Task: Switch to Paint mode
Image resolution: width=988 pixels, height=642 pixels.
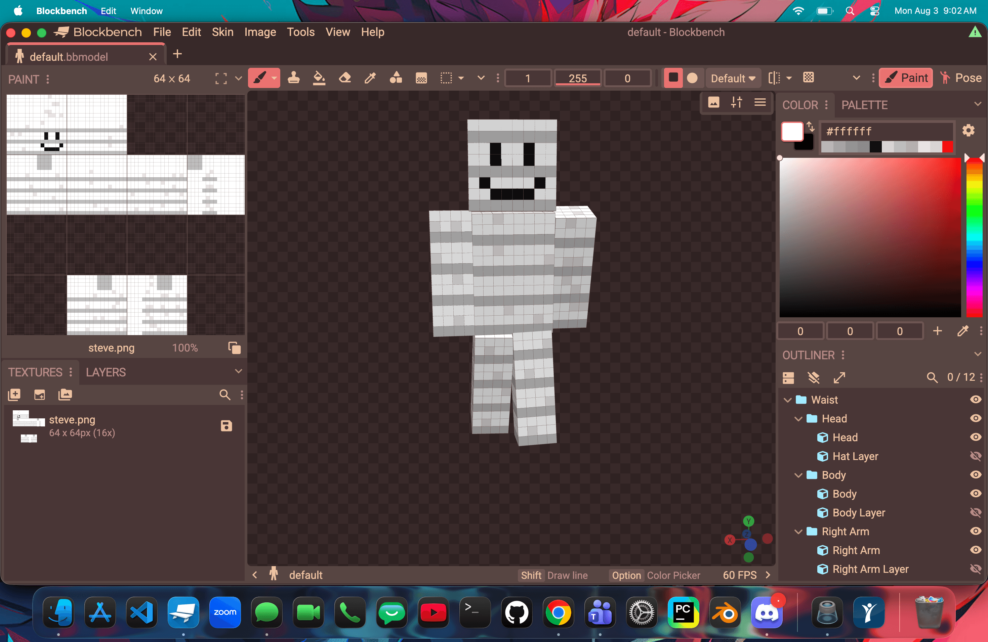Action: [906, 78]
